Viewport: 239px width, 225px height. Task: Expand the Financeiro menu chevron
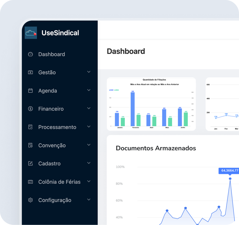point(89,108)
